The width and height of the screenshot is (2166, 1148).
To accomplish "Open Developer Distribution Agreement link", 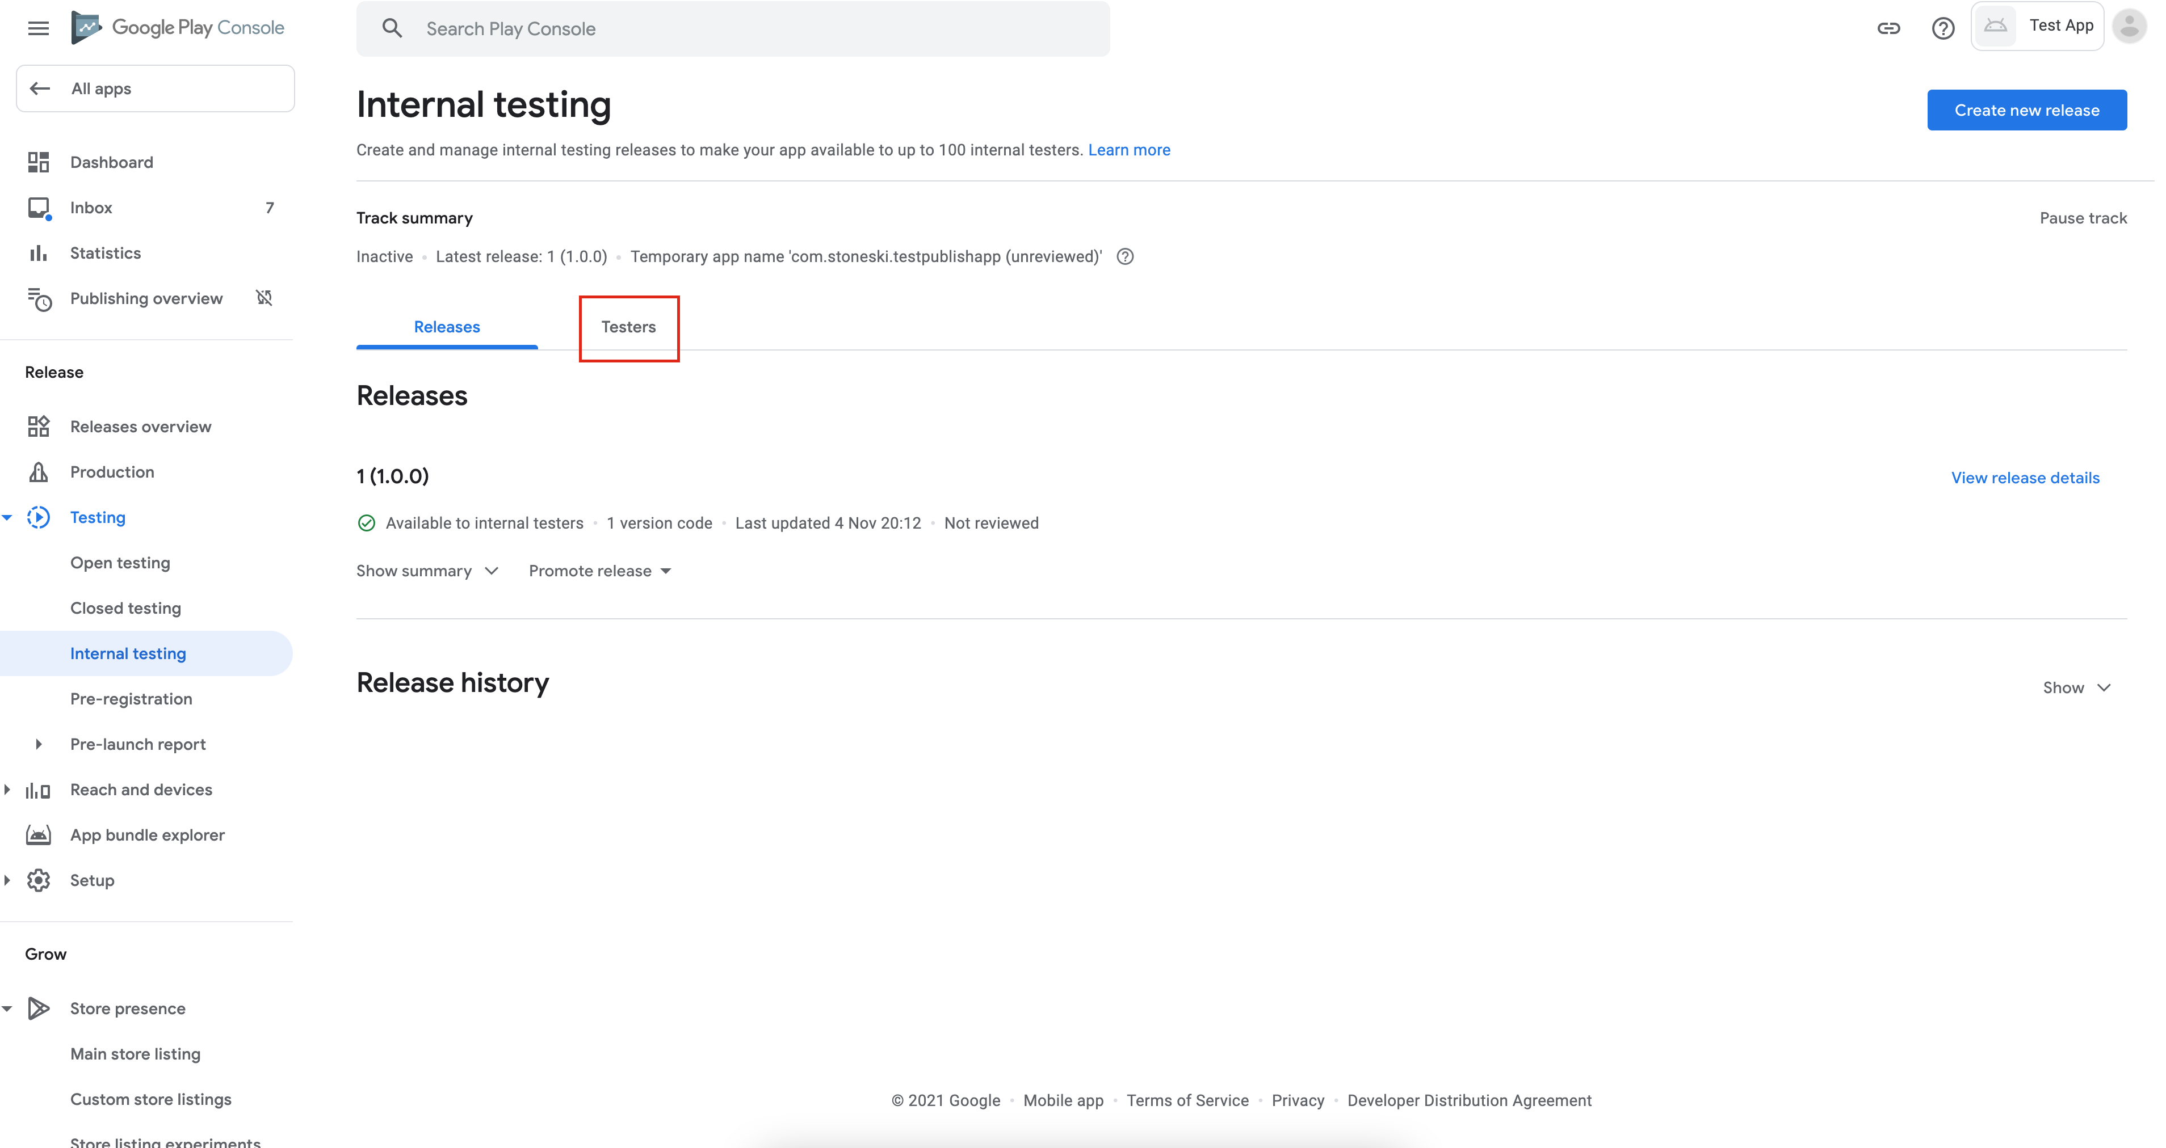I will 1469,1100.
